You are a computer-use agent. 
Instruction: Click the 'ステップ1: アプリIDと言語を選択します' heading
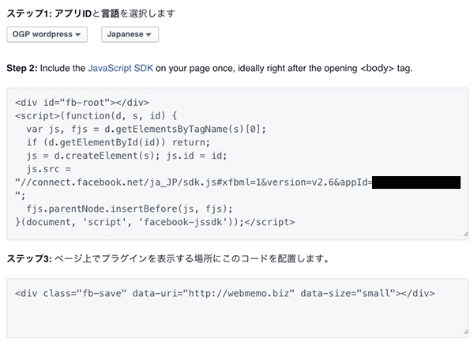[91, 13]
